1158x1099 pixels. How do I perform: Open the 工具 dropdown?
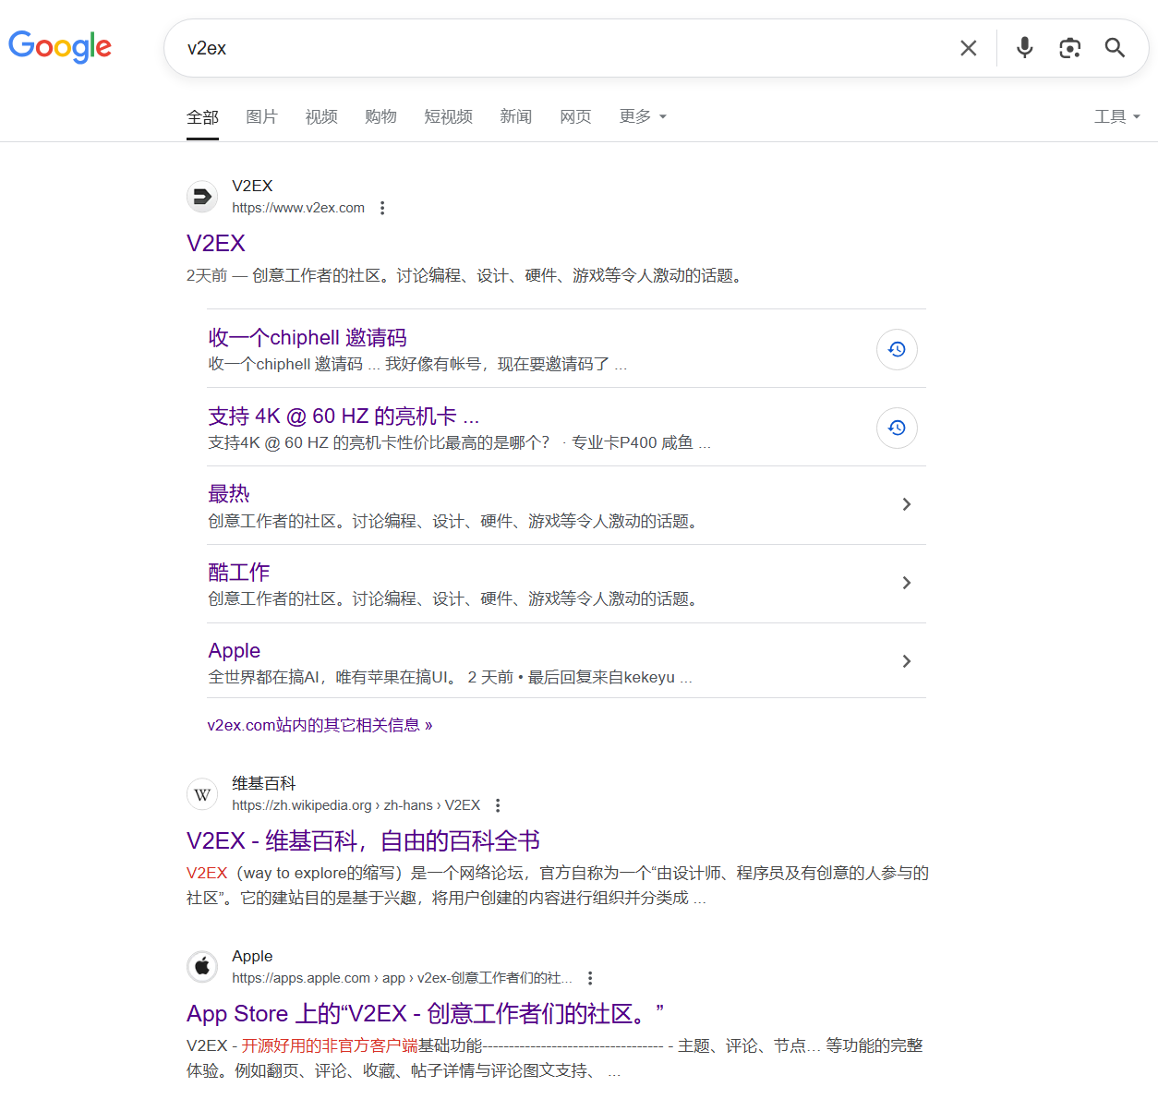[x=1117, y=116]
